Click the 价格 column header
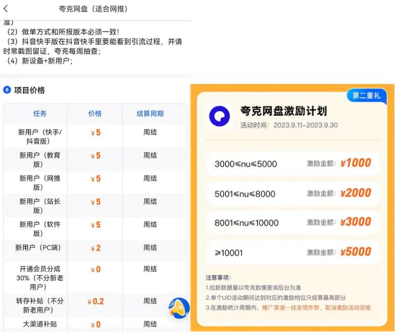Viewport: 395px width, 332px height. click(x=95, y=113)
